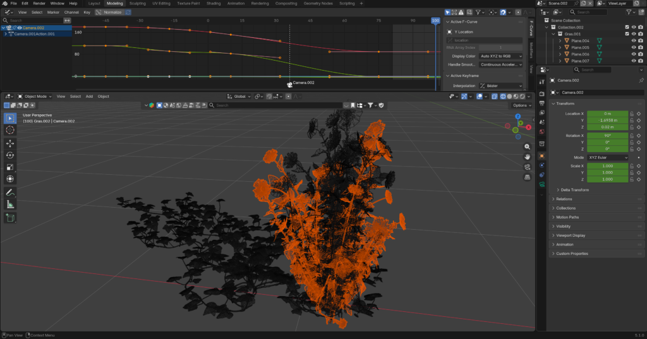Open the Graph Editor Channel menu

pos(71,13)
